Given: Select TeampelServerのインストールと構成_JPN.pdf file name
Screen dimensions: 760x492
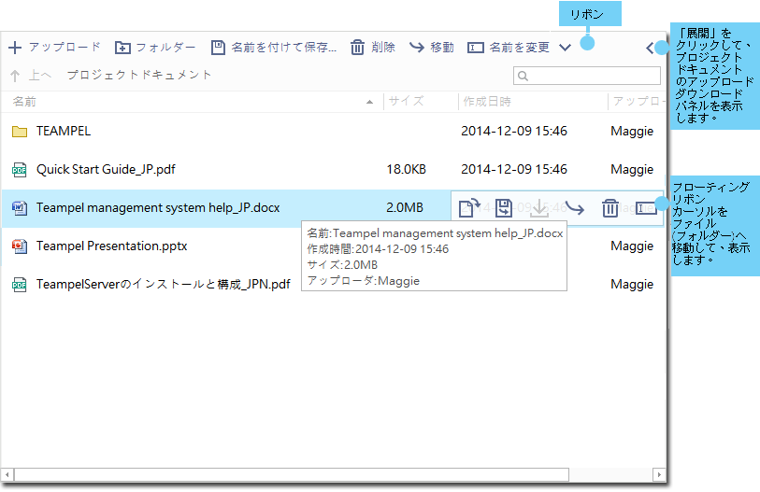Looking at the screenshot, I should pos(164,284).
